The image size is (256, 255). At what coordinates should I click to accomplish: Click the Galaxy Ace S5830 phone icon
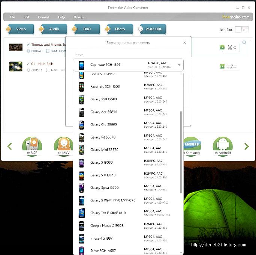82,113
